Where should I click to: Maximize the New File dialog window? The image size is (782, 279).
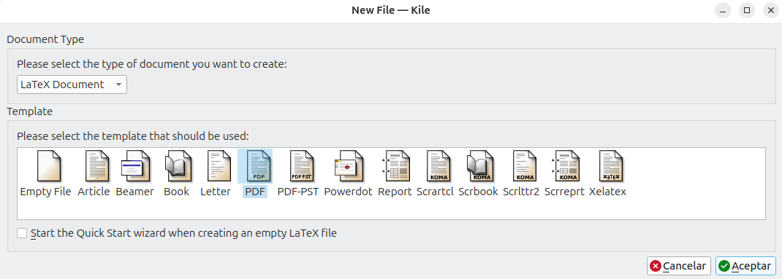coord(747,10)
